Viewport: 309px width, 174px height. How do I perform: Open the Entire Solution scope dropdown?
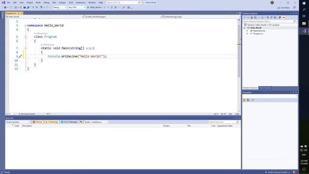coord(18,122)
